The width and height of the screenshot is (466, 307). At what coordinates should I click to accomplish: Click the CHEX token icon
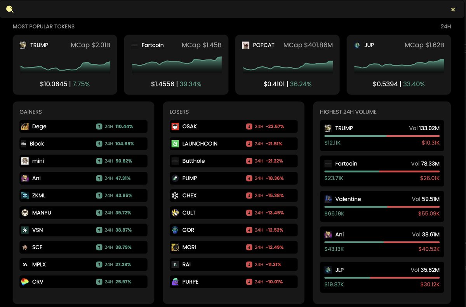tap(175, 195)
